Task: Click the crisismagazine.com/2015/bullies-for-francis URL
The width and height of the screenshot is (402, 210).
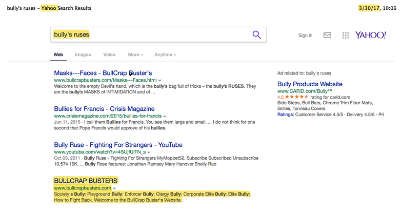Action: pos(108,116)
